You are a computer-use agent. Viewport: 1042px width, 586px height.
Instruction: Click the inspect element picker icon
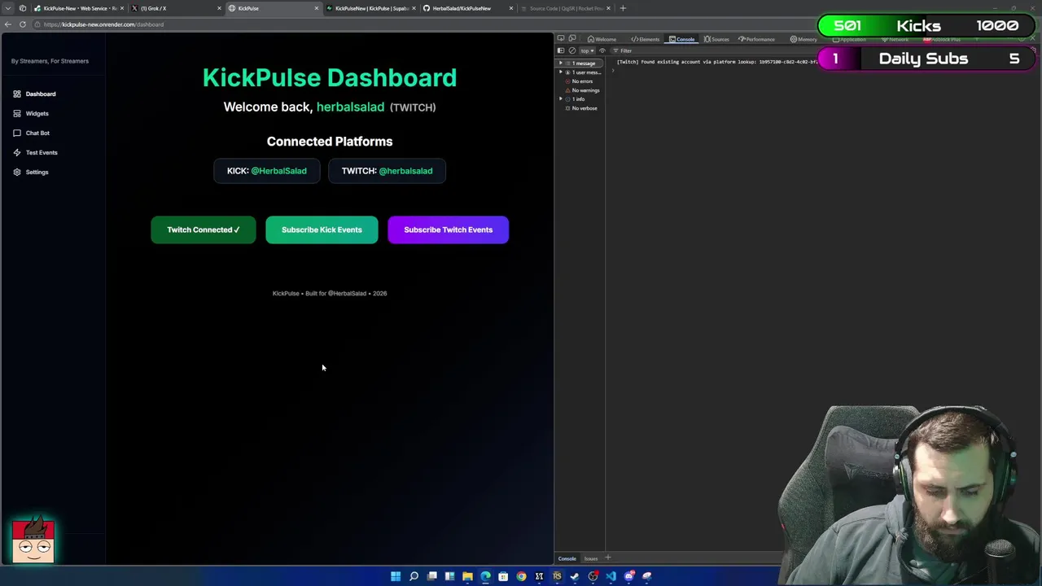pyautogui.click(x=561, y=39)
